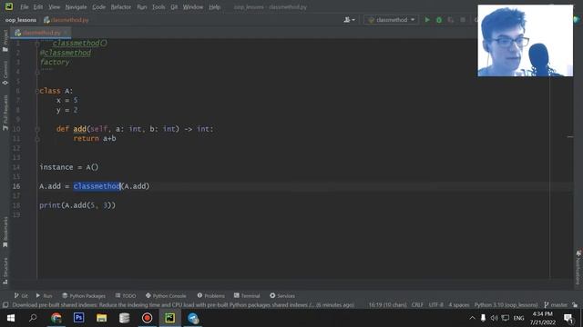Open the user account dropdown in the toolbar
The height and width of the screenshot is (327, 583).
(349, 20)
